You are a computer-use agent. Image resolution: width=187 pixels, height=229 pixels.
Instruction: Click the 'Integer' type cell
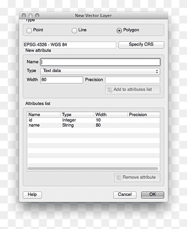click(69, 120)
